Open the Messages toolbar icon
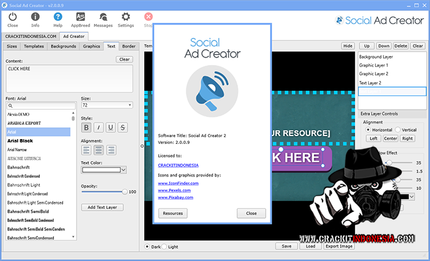This screenshot has height=261, width=430. 103,19
